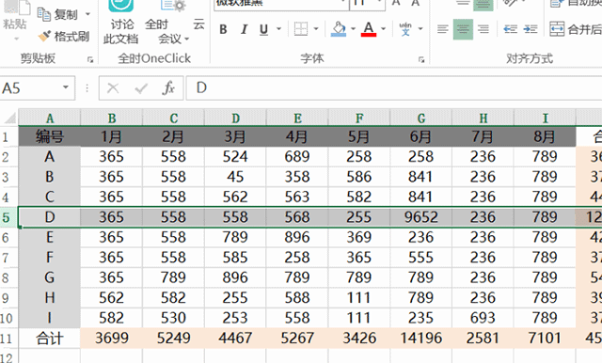The height and width of the screenshot is (363, 602).
Task: Select the center align icon
Action: click(463, 29)
